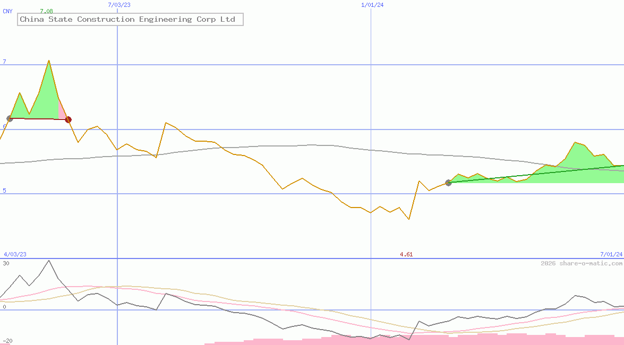Click the indicator axis label 30
Image resolution: width=624 pixels, height=345 pixels.
(x=6, y=263)
